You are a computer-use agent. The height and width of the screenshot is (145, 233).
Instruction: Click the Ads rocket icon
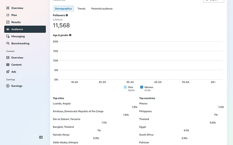[8, 72]
